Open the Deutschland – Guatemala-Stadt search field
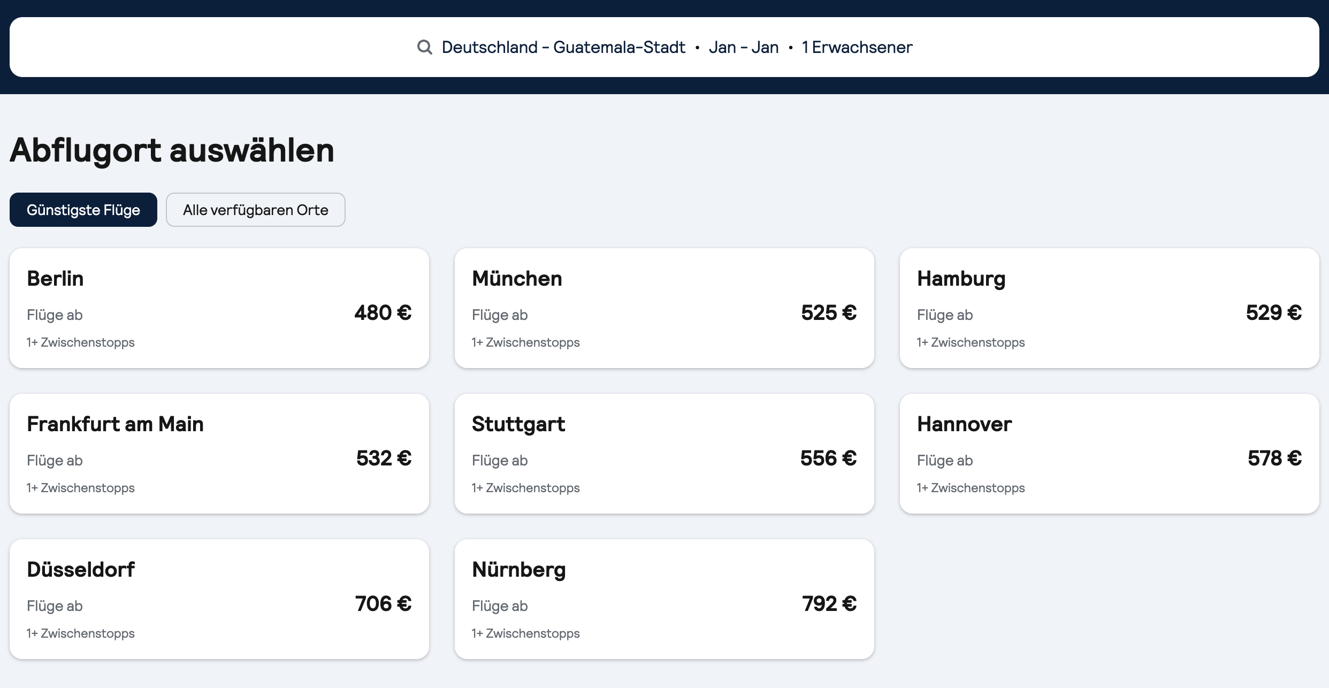 (563, 47)
